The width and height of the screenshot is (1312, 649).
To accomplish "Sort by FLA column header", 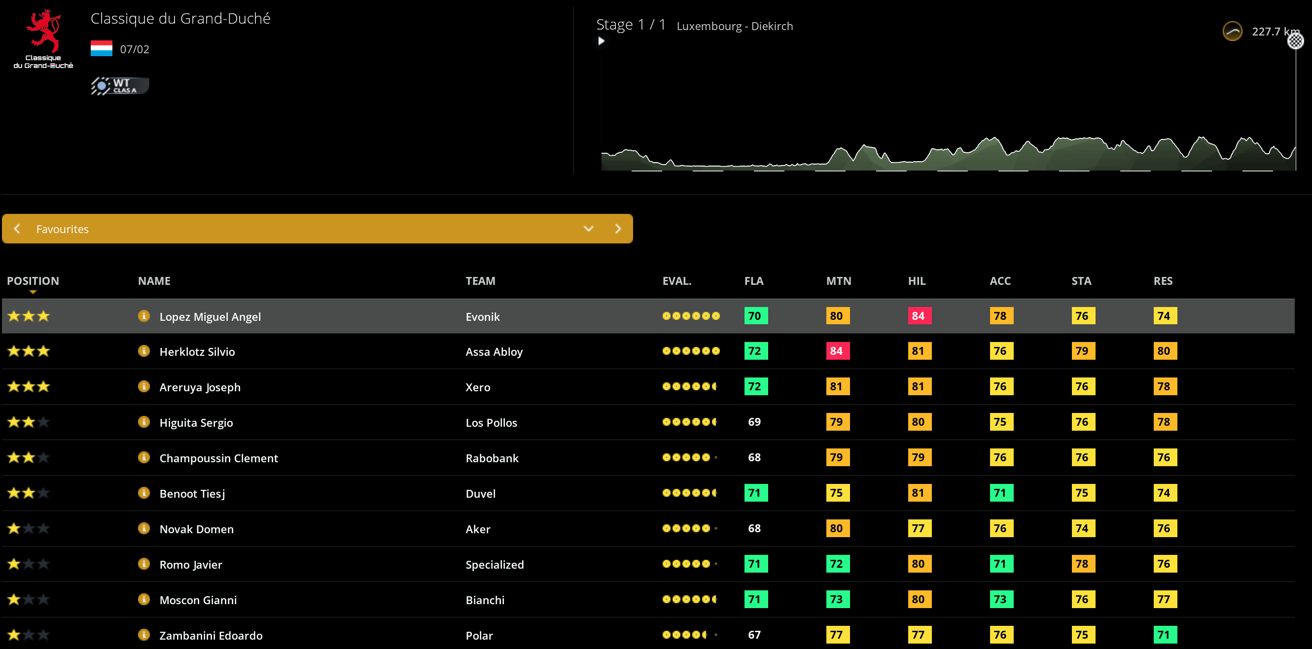I will click(x=753, y=281).
